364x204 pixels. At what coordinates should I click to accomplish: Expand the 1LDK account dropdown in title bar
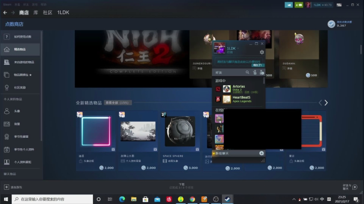click(x=323, y=5)
